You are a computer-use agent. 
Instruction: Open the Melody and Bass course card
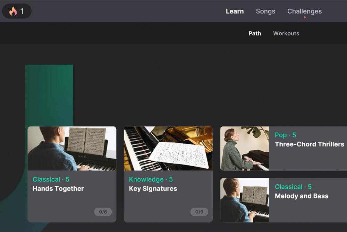(302, 196)
